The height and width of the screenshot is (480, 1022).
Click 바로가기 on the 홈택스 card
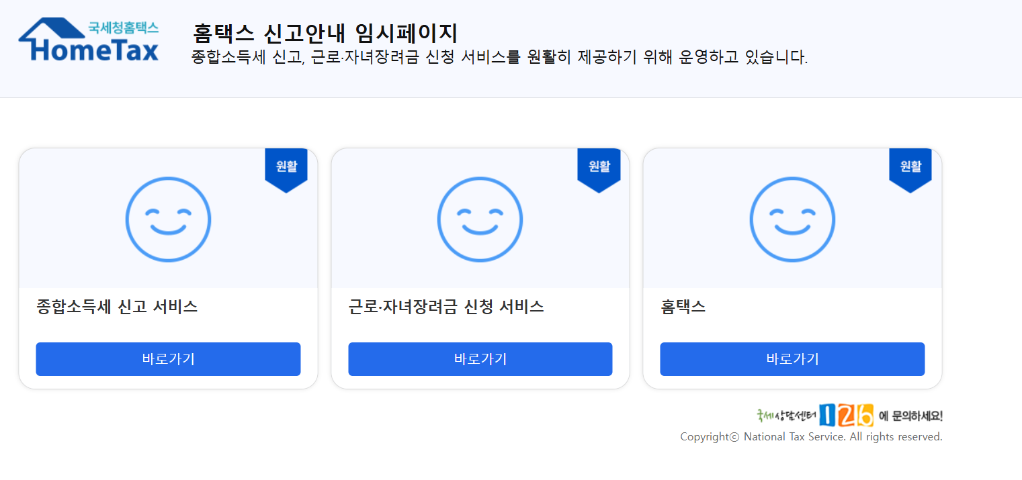point(792,359)
